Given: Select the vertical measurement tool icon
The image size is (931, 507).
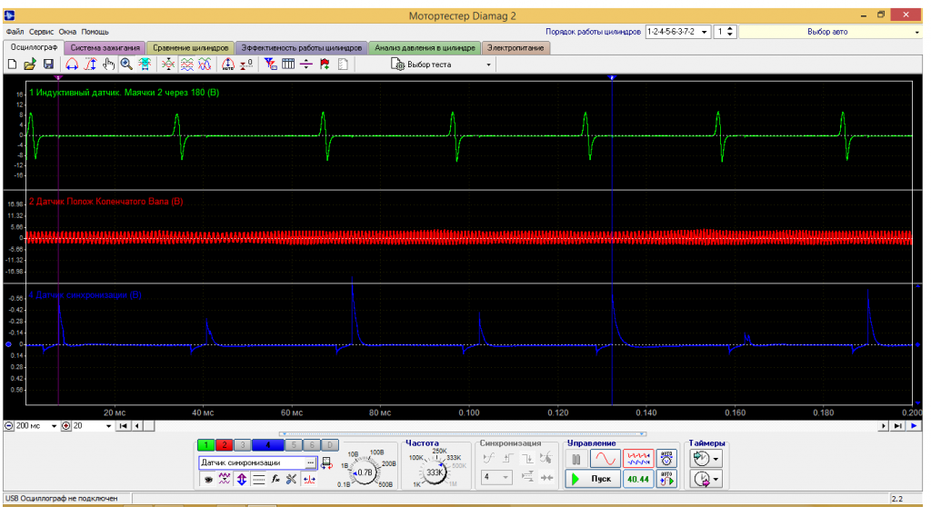Looking at the screenshot, I should click(x=90, y=65).
